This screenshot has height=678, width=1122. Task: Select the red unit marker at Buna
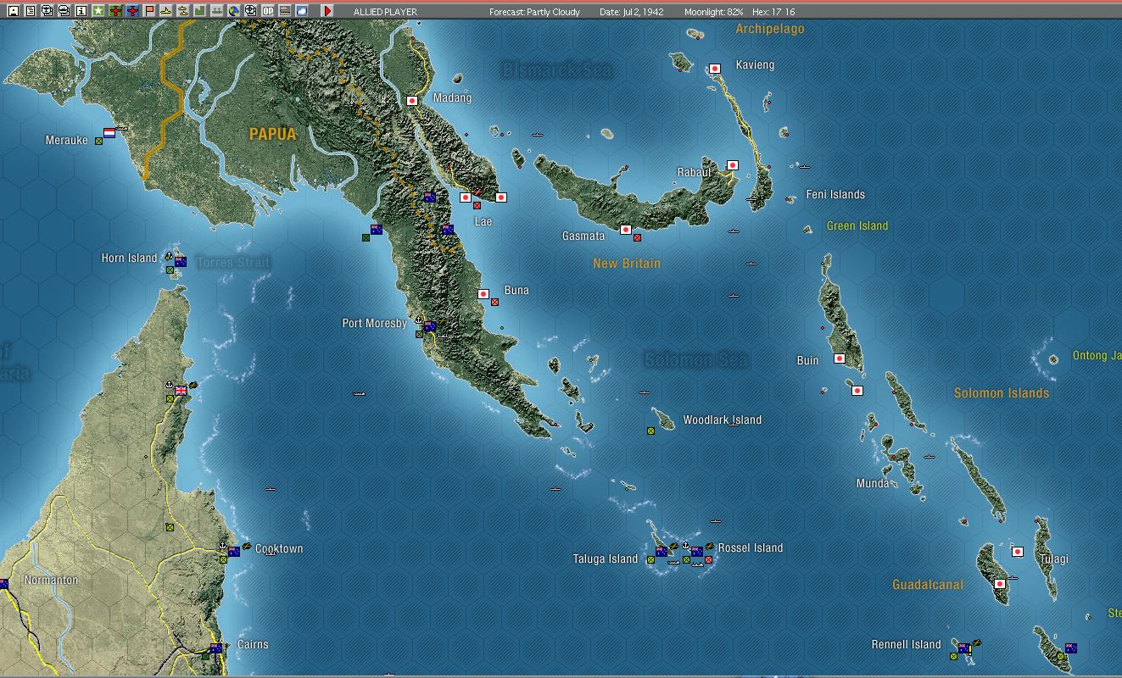[x=494, y=302]
